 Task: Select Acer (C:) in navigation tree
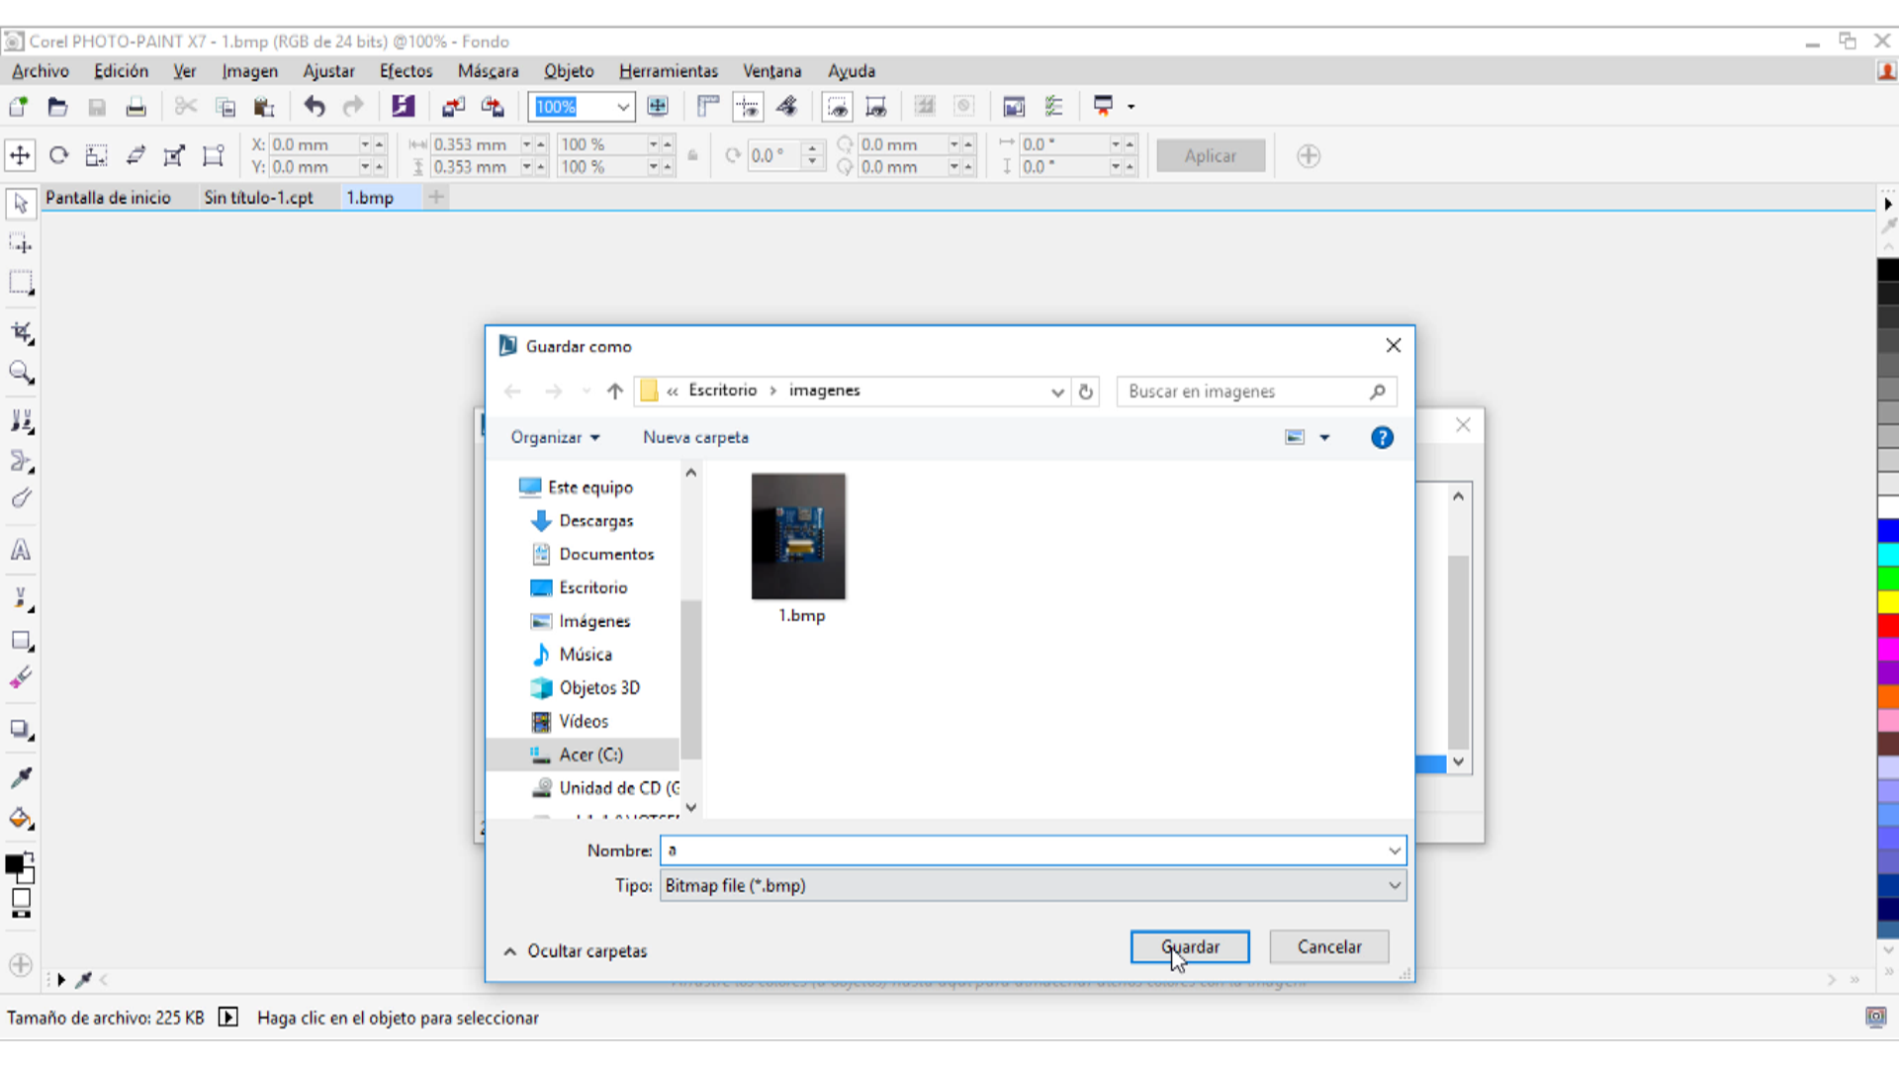(x=590, y=755)
